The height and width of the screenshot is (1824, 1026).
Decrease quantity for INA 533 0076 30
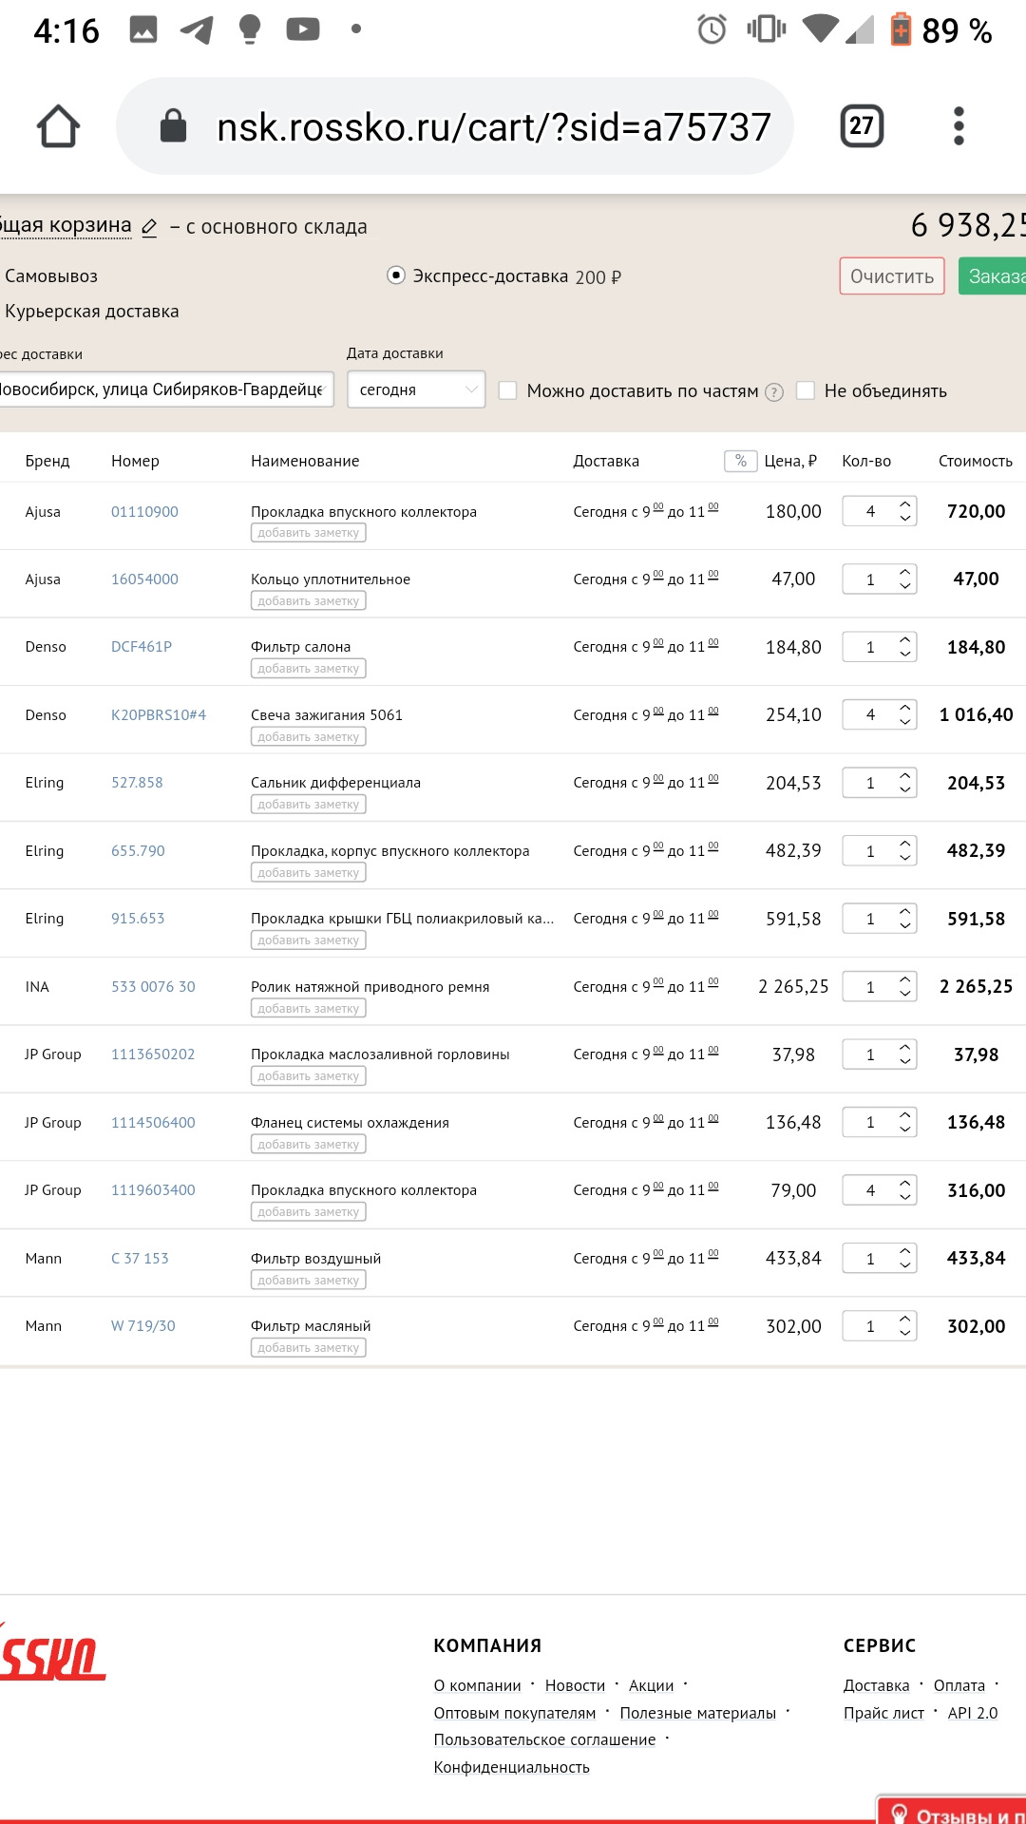[x=905, y=994]
